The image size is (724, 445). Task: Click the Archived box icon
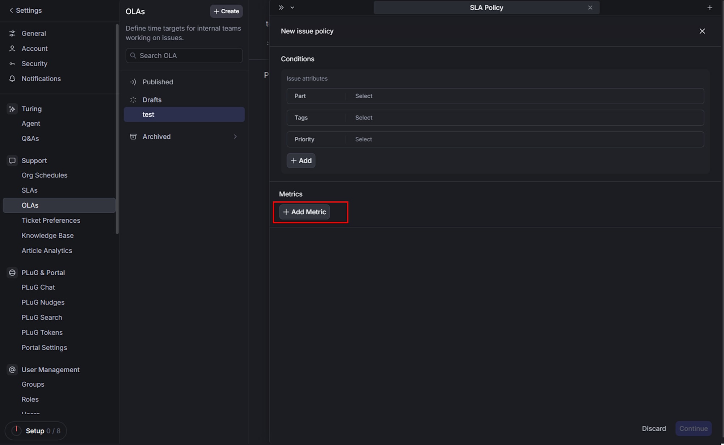click(x=133, y=137)
